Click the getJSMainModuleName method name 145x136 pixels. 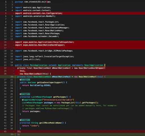(x=50, y=123)
